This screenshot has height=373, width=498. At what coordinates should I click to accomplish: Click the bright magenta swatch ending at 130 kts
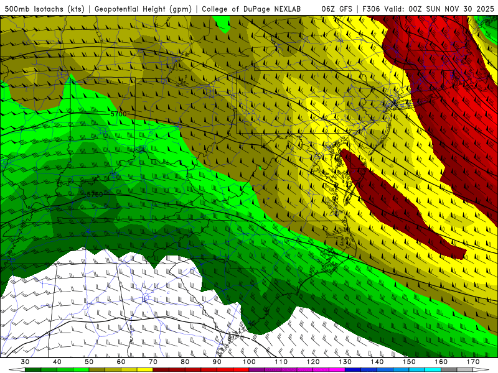337,369
